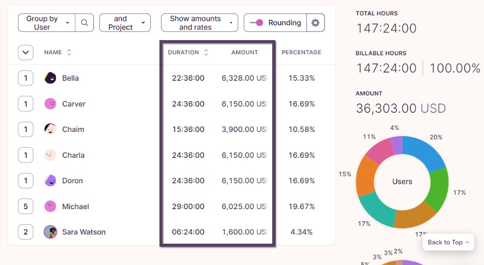The height and width of the screenshot is (265, 484).
Task: Open the Group by User dropdown
Action: pyautogui.click(x=47, y=23)
